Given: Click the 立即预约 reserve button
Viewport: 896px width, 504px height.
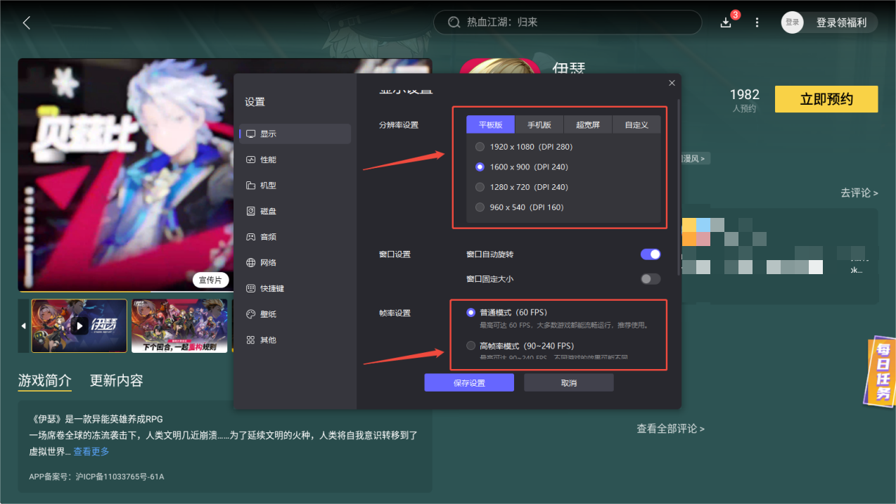Looking at the screenshot, I should pyautogui.click(x=826, y=99).
